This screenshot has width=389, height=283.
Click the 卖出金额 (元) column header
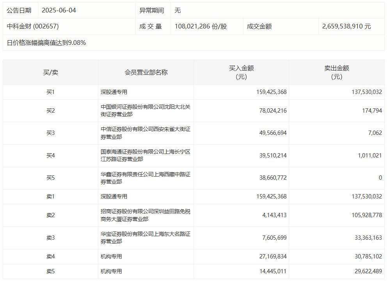pyautogui.click(x=336, y=73)
